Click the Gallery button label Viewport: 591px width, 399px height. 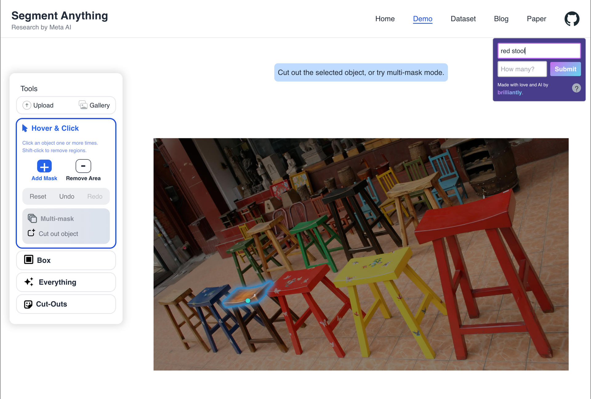click(100, 105)
